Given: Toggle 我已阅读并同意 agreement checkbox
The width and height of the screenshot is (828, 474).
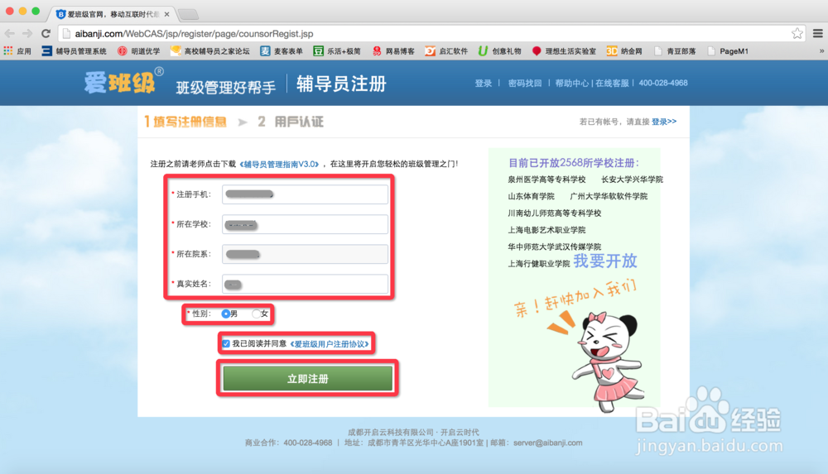Looking at the screenshot, I should pos(226,343).
